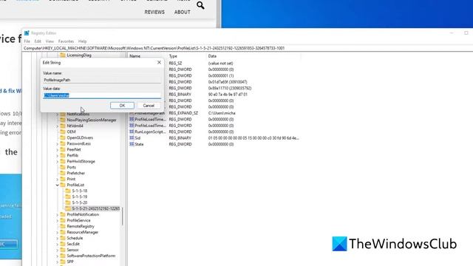Click data "0x01d7a65f (30910047)"

(228, 82)
